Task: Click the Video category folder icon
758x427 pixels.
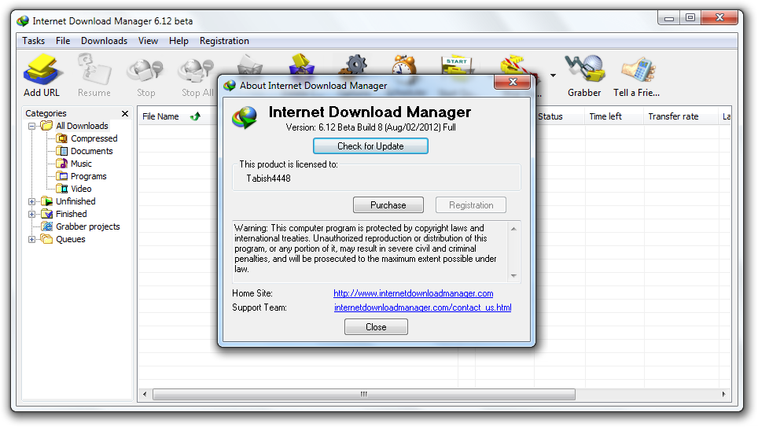Action: (x=62, y=189)
